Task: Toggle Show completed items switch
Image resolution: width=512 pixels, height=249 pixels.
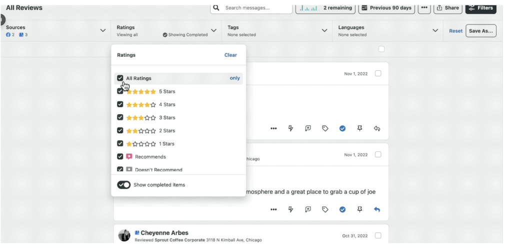Action: point(124,185)
